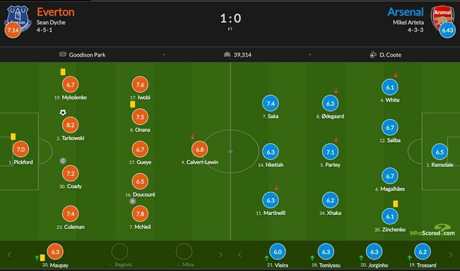460x271 pixels.
Task: Click the WhoScored.com logo
Action: pyautogui.click(x=438, y=230)
